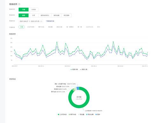The height and width of the screenshot is (123, 153).
Task: Toggle 朋友圈 in the donut legend
Action: click(81, 114)
